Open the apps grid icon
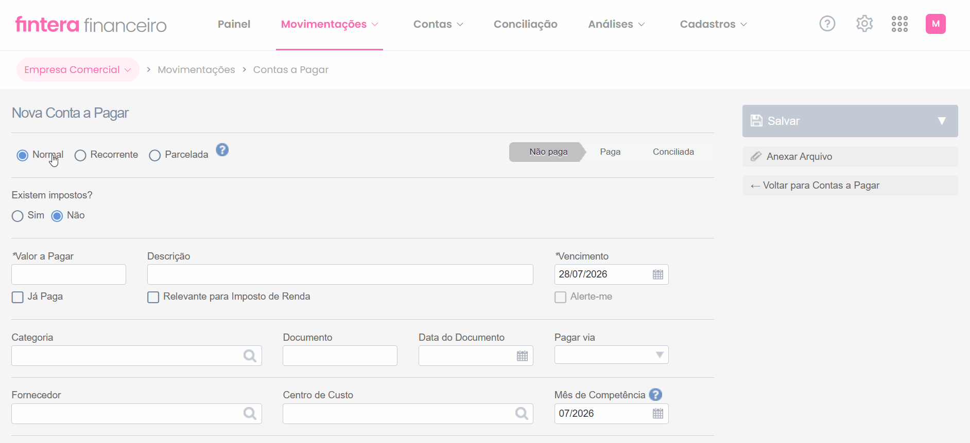This screenshot has height=443, width=970. [x=899, y=24]
